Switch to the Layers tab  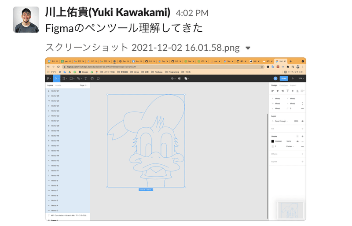coord(50,85)
